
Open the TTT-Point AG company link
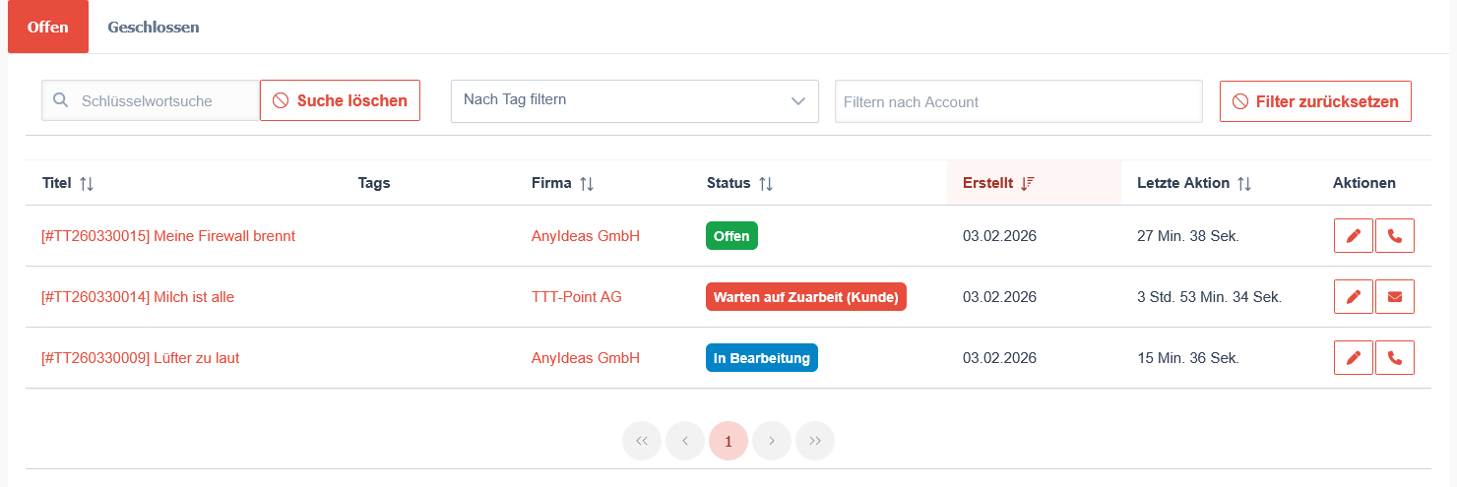[x=577, y=297]
